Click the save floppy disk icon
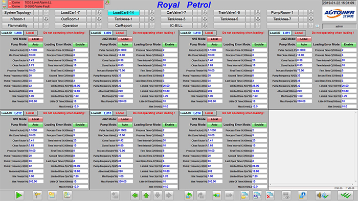358x201 pixels. coord(257,195)
